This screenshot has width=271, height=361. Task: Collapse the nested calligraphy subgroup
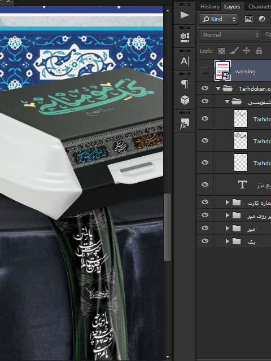coord(227,102)
